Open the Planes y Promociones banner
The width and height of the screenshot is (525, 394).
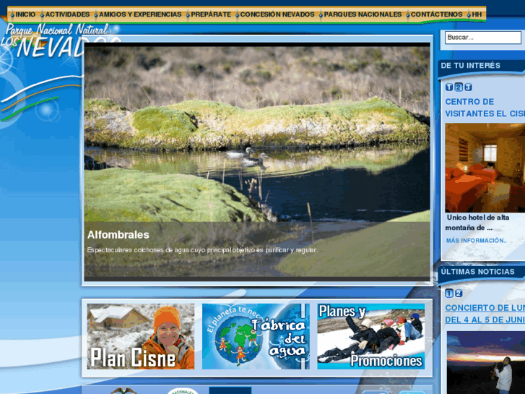point(371,336)
